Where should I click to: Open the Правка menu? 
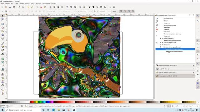tap(7, 3)
